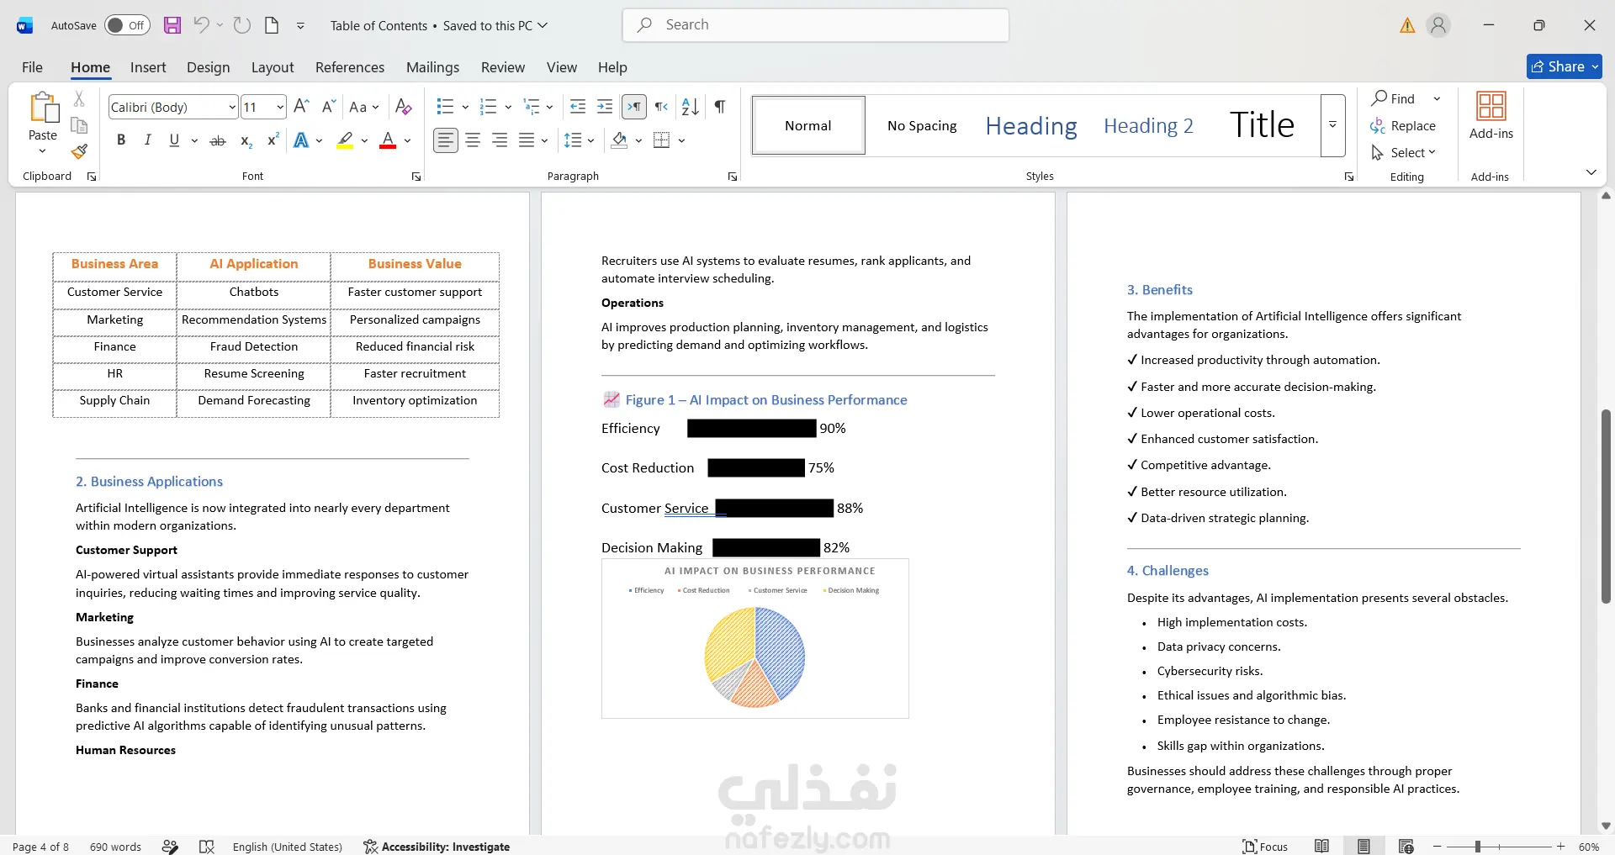The image size is (1615, 855).
Task: Create a new blank document icon
Action: coord(272,25)
